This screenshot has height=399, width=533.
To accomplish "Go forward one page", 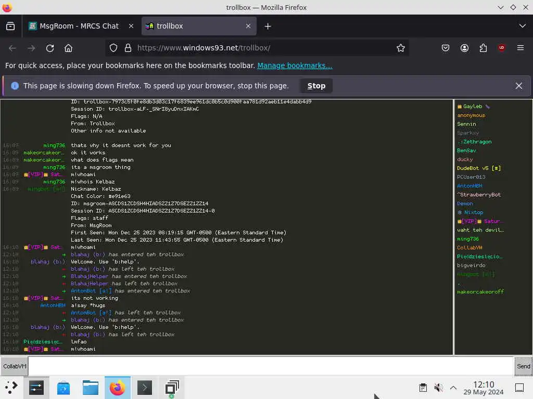I will coord(31,48).
